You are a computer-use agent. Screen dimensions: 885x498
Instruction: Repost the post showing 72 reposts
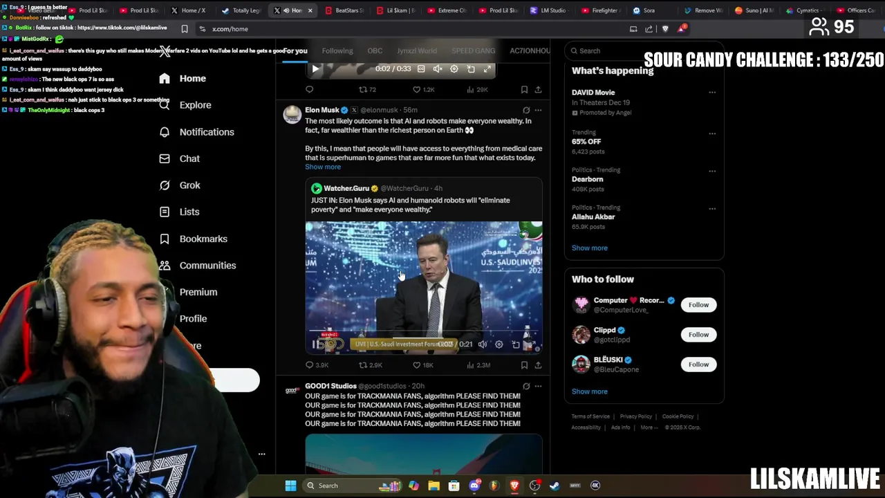pos(367,89)
